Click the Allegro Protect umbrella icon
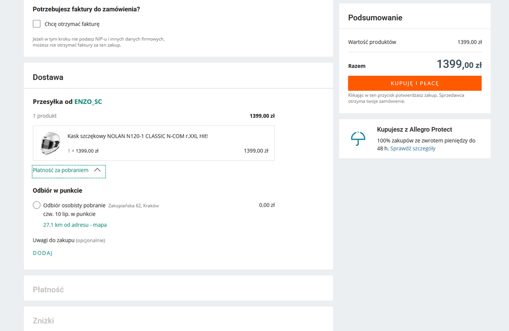This screenshot has width=509, height=331. coord(358,138)
